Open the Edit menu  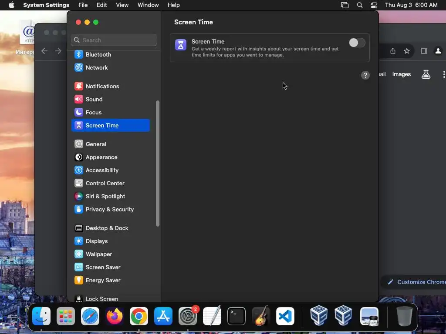pyautogui.click(x=101, y=5)
